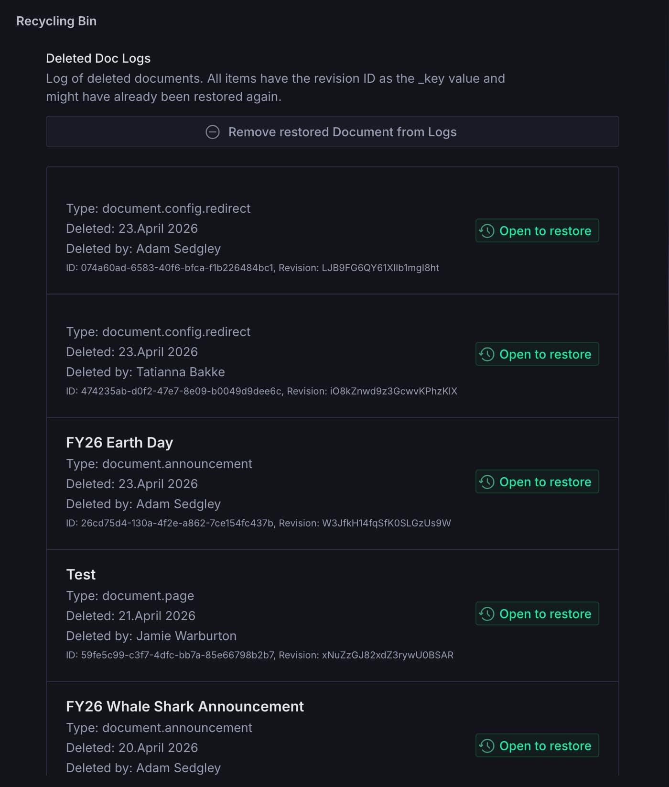Click the Test document title
669x787 pixels.
[80, 574]
